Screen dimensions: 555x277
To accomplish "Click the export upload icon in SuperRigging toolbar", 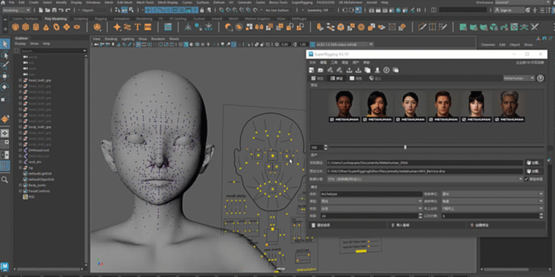I will point(349,70).
